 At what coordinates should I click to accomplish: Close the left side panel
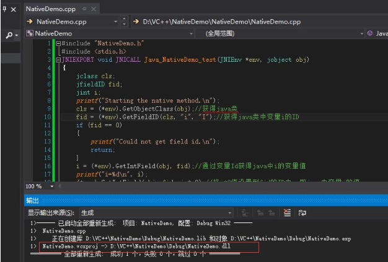pyautogui.click(x=14, y=10)
